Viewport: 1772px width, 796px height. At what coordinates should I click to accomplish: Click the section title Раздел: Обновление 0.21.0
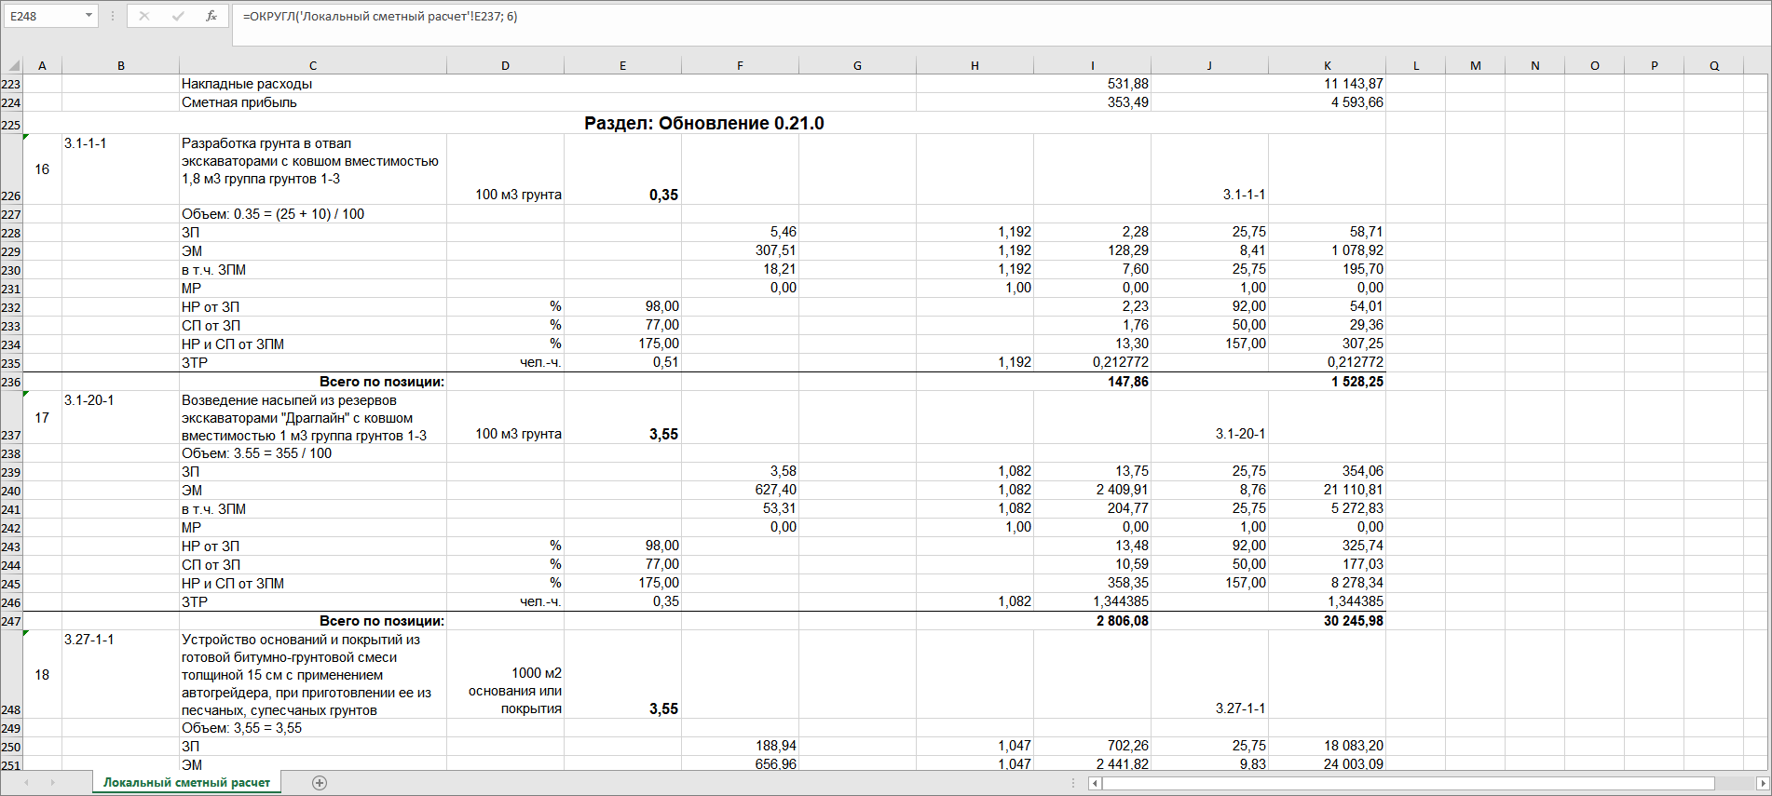703,123
